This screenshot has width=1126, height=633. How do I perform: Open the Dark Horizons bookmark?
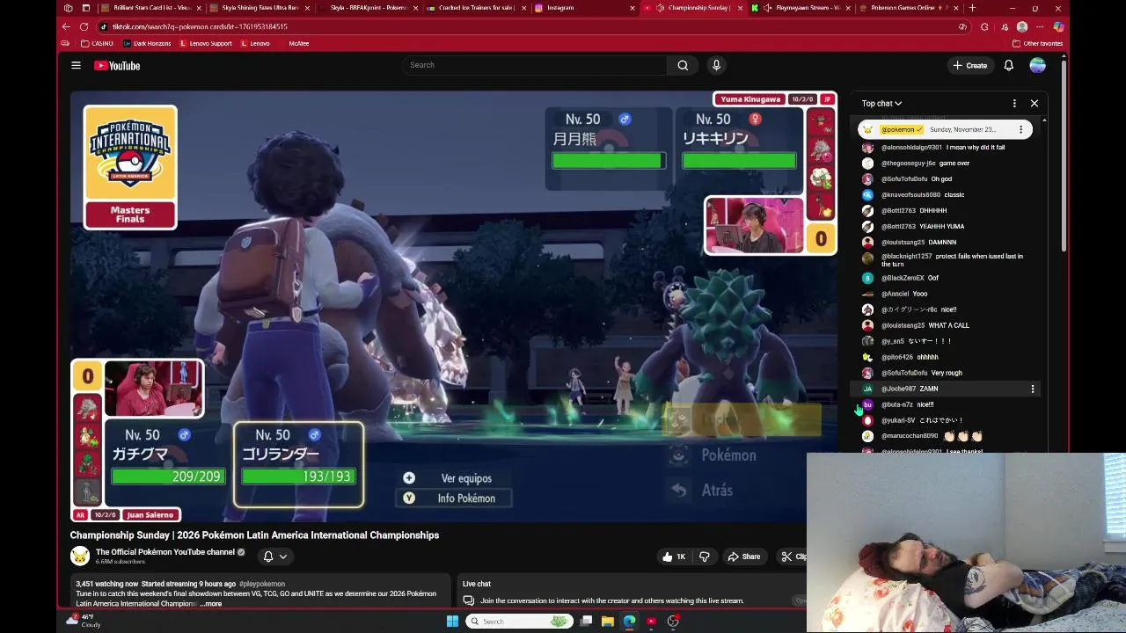coord(147,43)
